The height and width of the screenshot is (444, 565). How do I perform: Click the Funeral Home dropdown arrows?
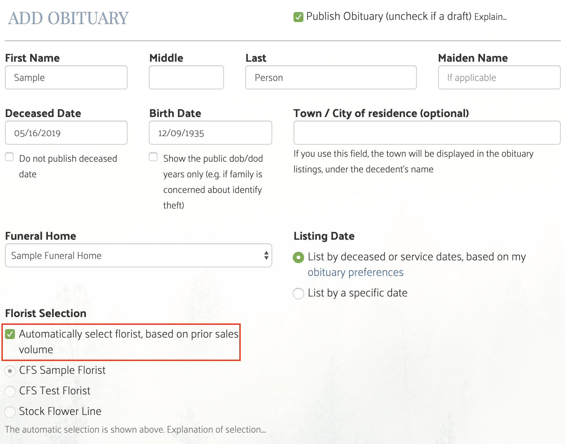coord(266,255)
